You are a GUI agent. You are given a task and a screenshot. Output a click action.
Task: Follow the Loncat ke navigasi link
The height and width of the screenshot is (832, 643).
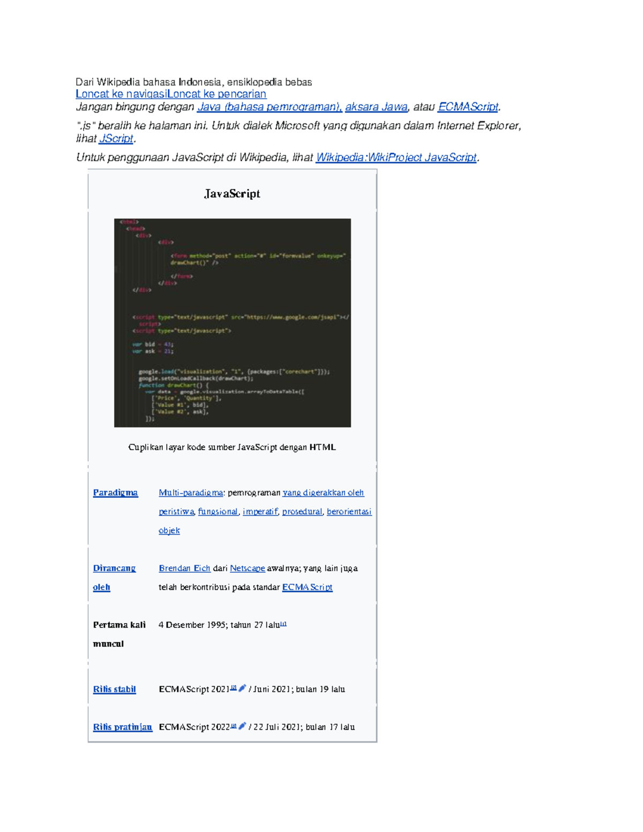point(121,94)
